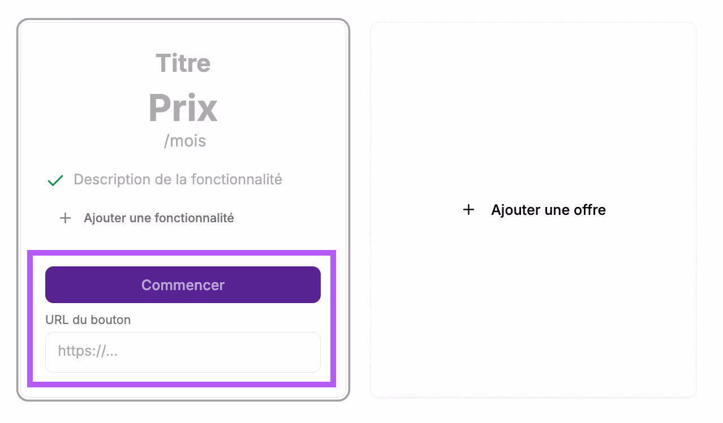The image size is (723, 423).
Task: Click the 'https://...' URL input field
Action: tap(182, 351)
